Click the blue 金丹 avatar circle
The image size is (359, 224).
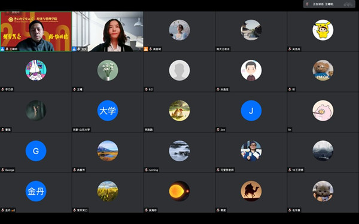36,191
